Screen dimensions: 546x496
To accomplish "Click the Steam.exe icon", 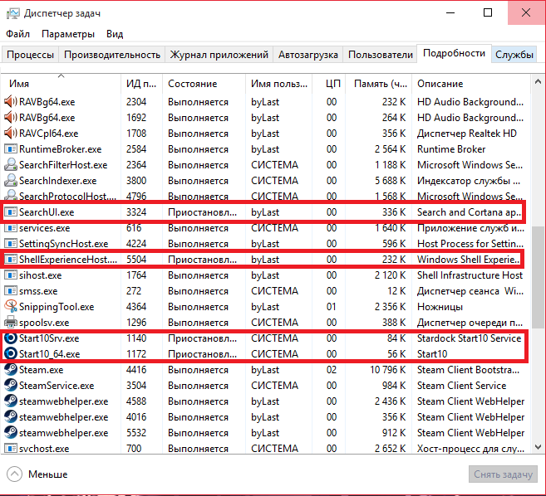I will pyautogui.click(x=11, y=369).
